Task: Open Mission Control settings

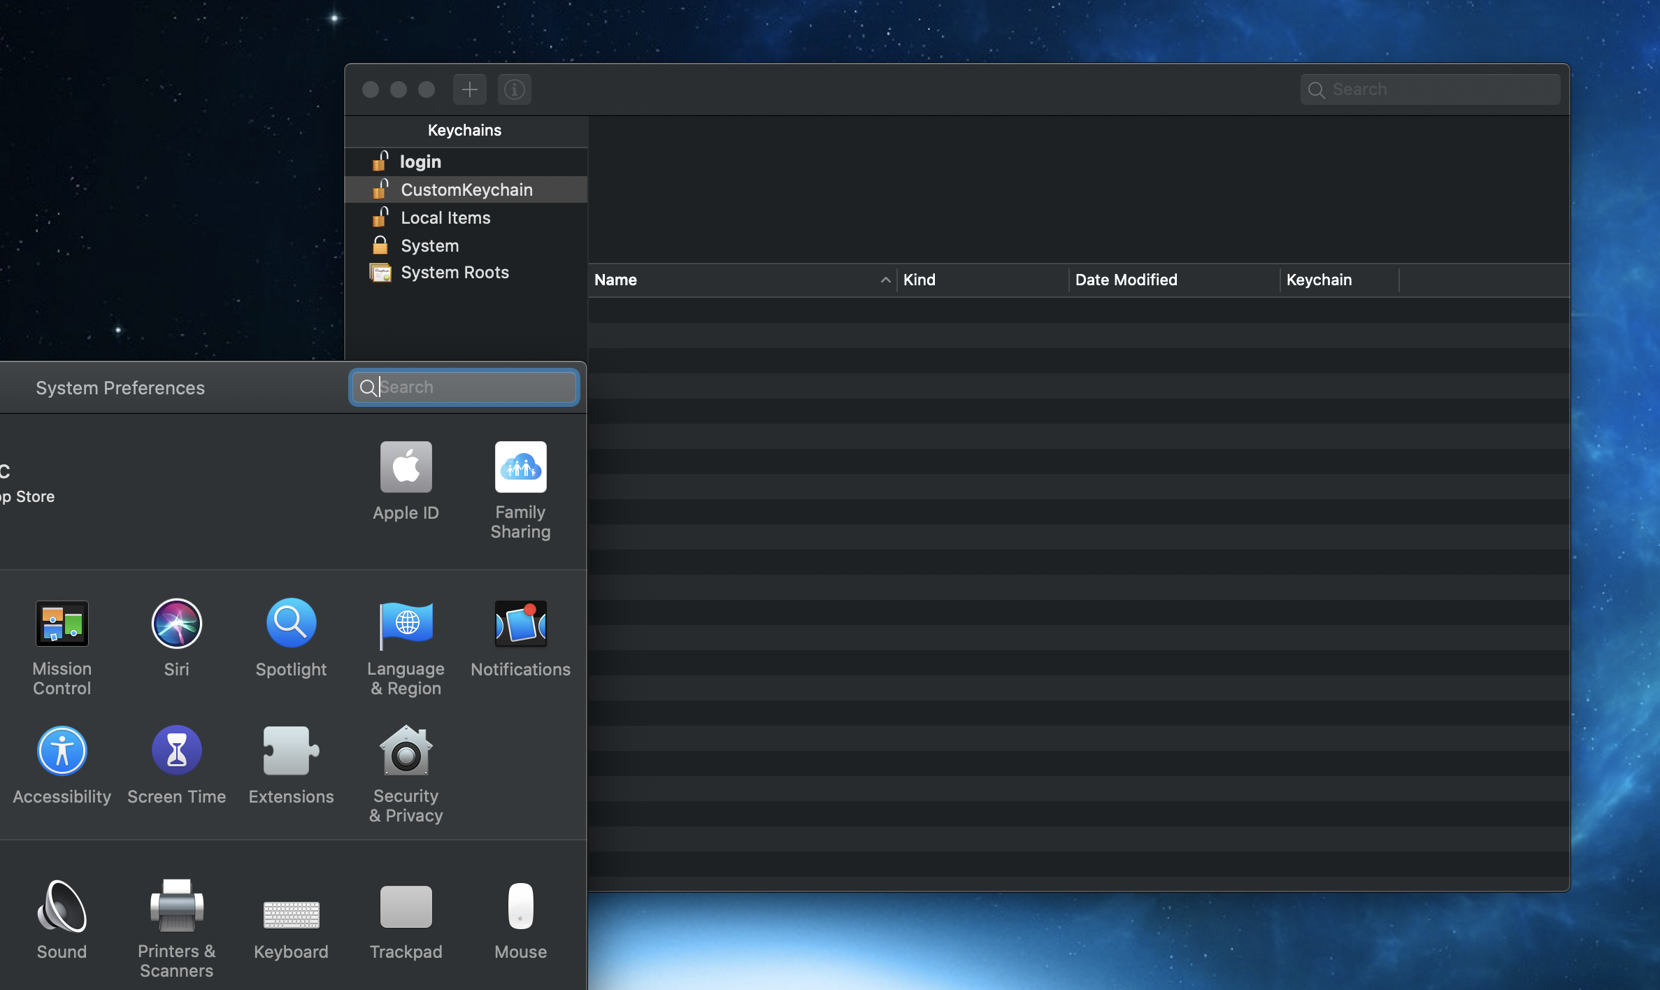Action: [x=62, y=624]
